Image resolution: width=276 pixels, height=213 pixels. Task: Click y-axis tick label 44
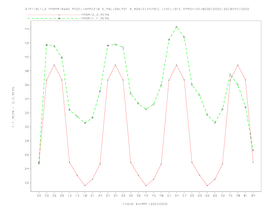pyautogui.click(x=27, y=29)
